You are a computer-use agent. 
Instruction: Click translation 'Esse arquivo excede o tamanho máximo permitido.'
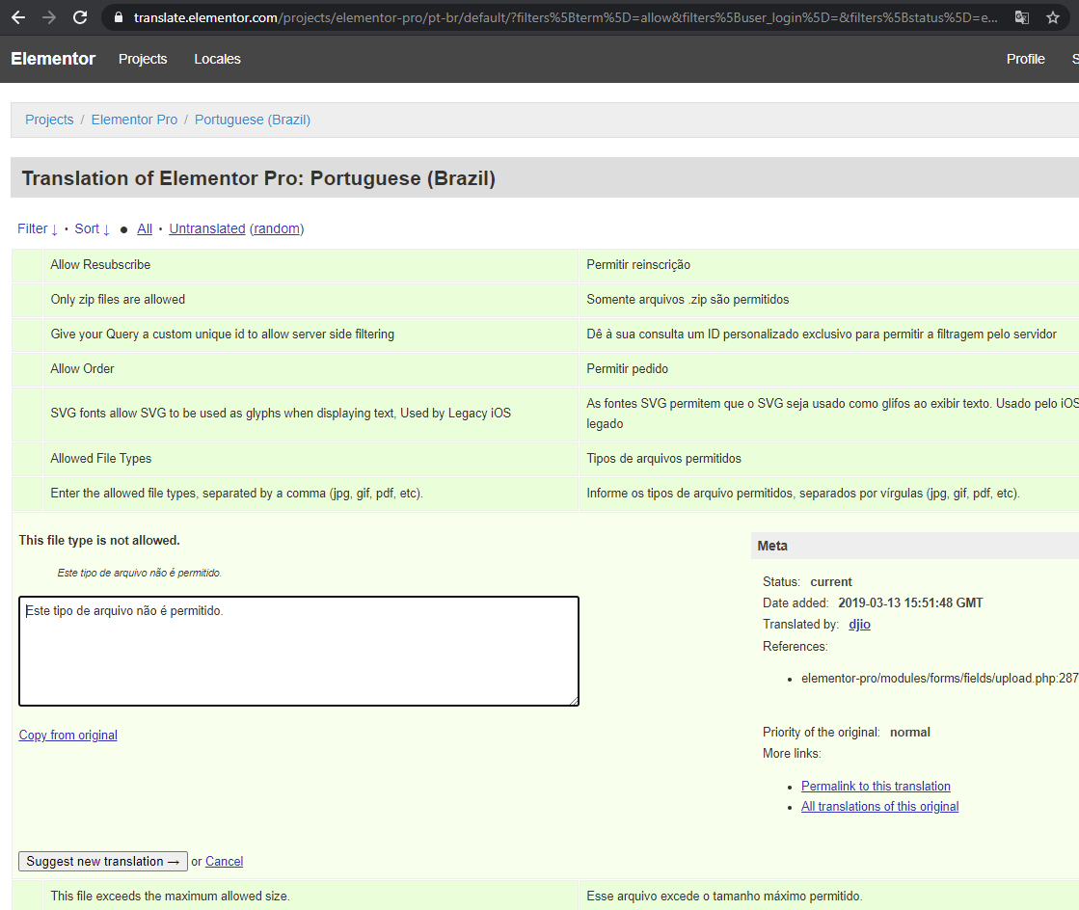coord(724,897)
